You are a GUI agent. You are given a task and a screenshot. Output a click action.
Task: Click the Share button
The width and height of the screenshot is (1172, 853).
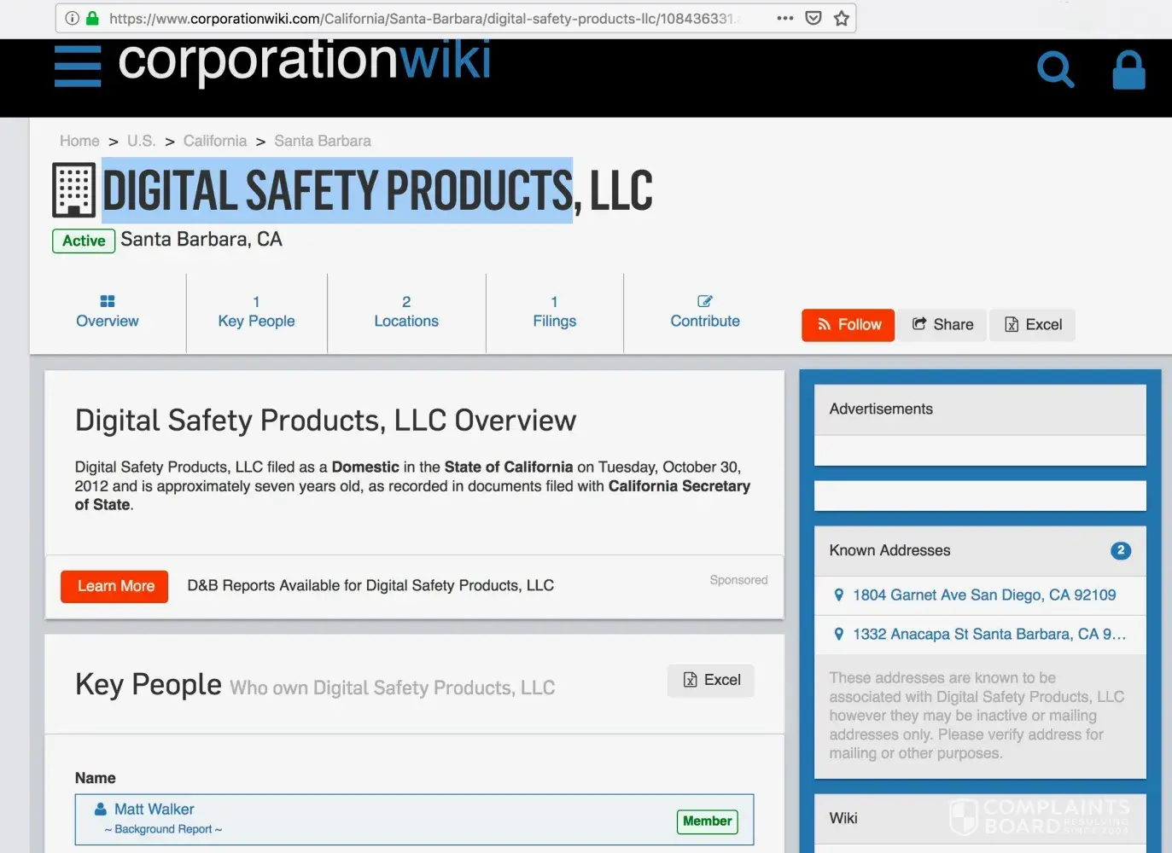[x=942, y=325]
